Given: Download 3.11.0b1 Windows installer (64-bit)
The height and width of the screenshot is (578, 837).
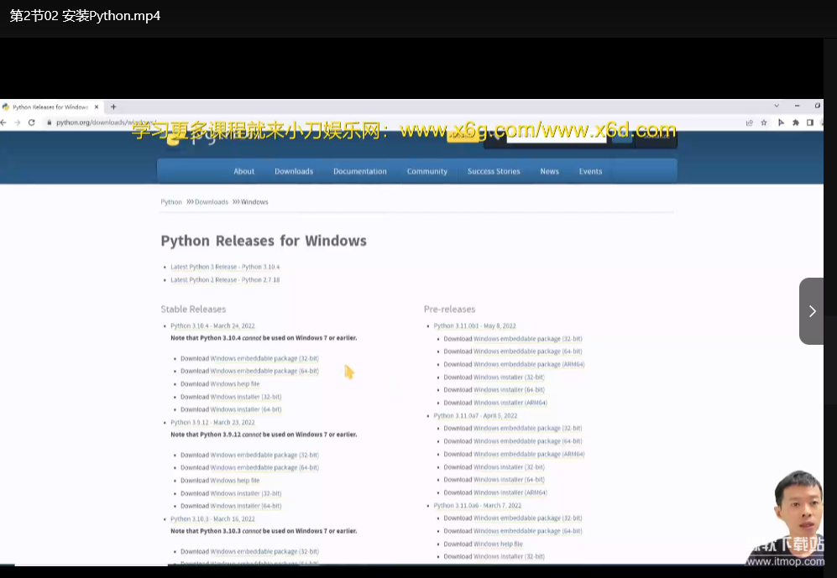Looking at the screenshot, I should [x=509, y=390].
